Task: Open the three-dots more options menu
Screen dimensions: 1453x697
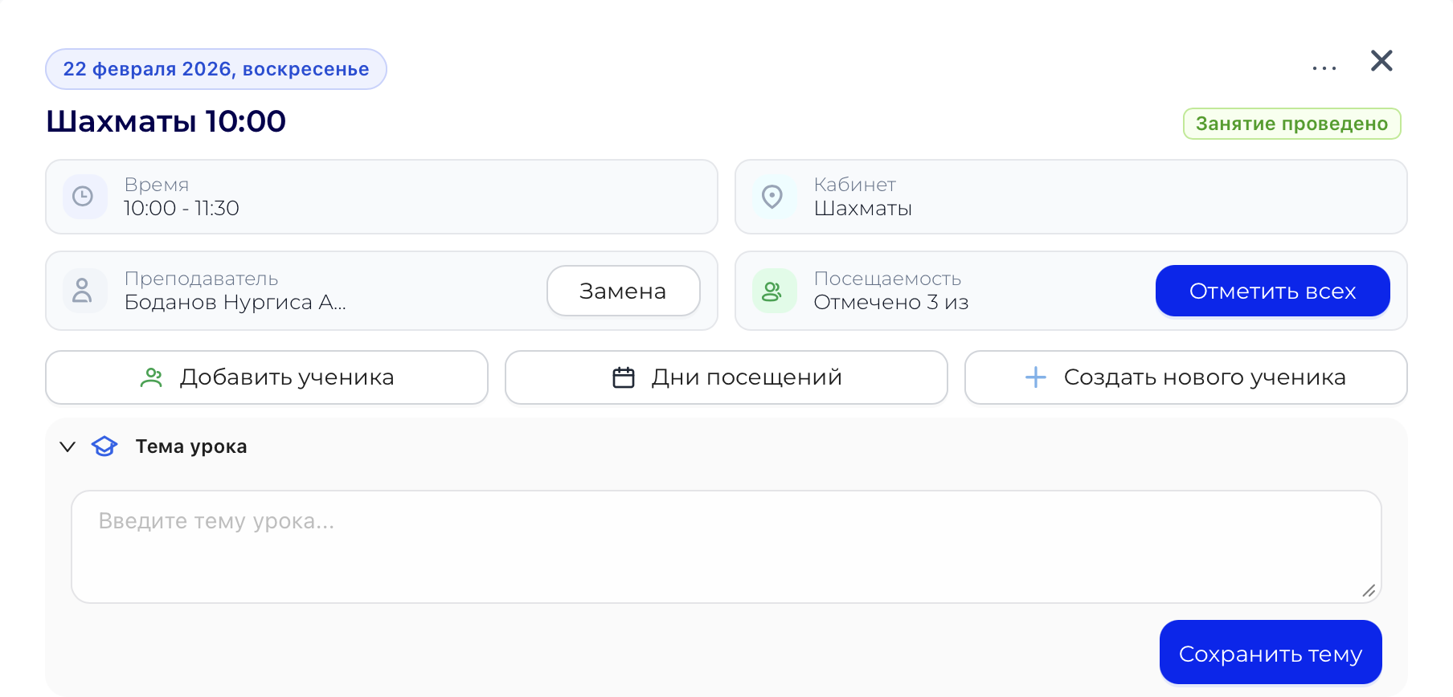Action: tap(1324, 68)
